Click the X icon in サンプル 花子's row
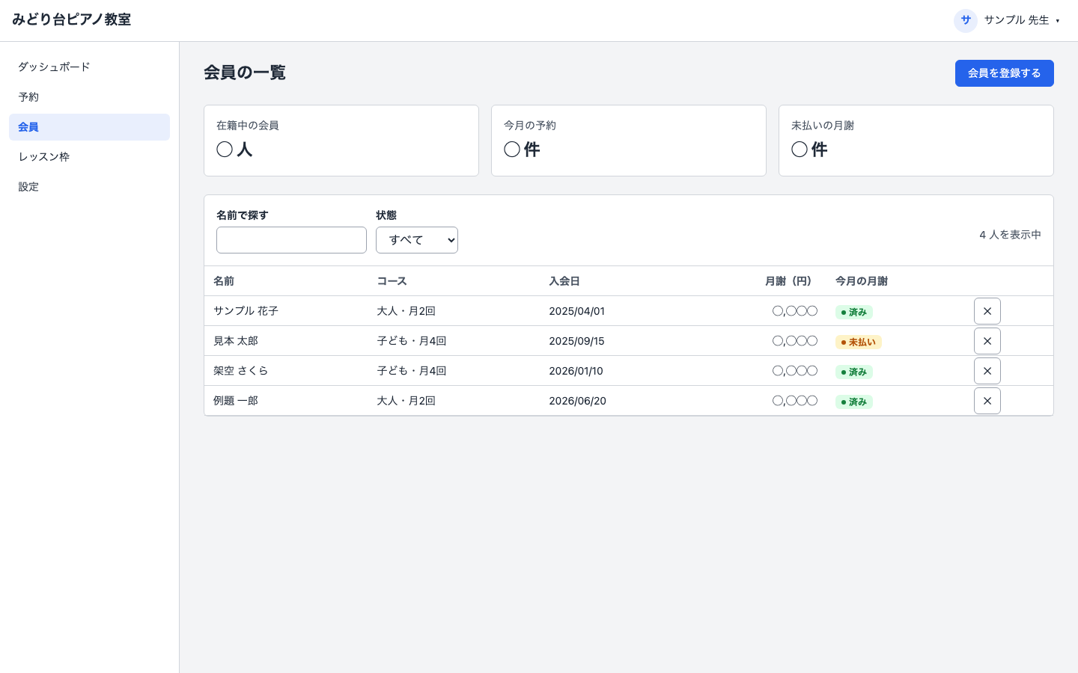 pyautogui.click(x=987, y=311)
